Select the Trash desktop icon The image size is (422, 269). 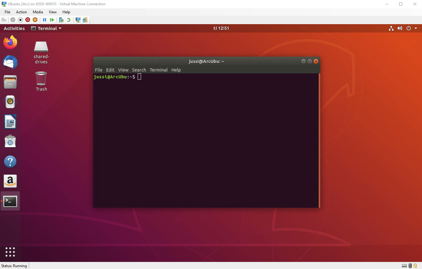point(41,81)
